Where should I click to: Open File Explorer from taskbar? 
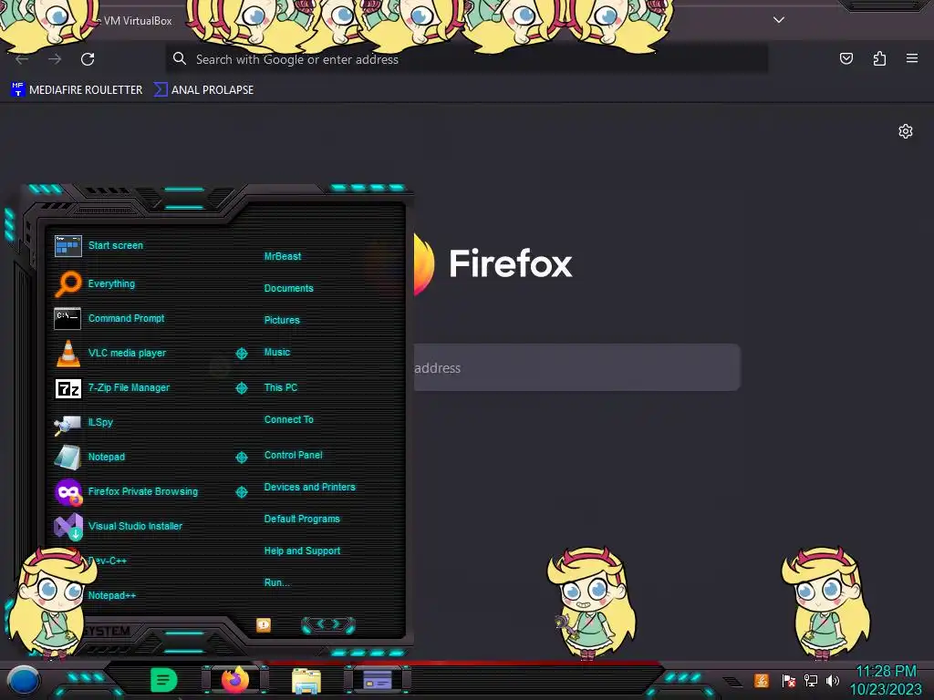tap(306, 680)
